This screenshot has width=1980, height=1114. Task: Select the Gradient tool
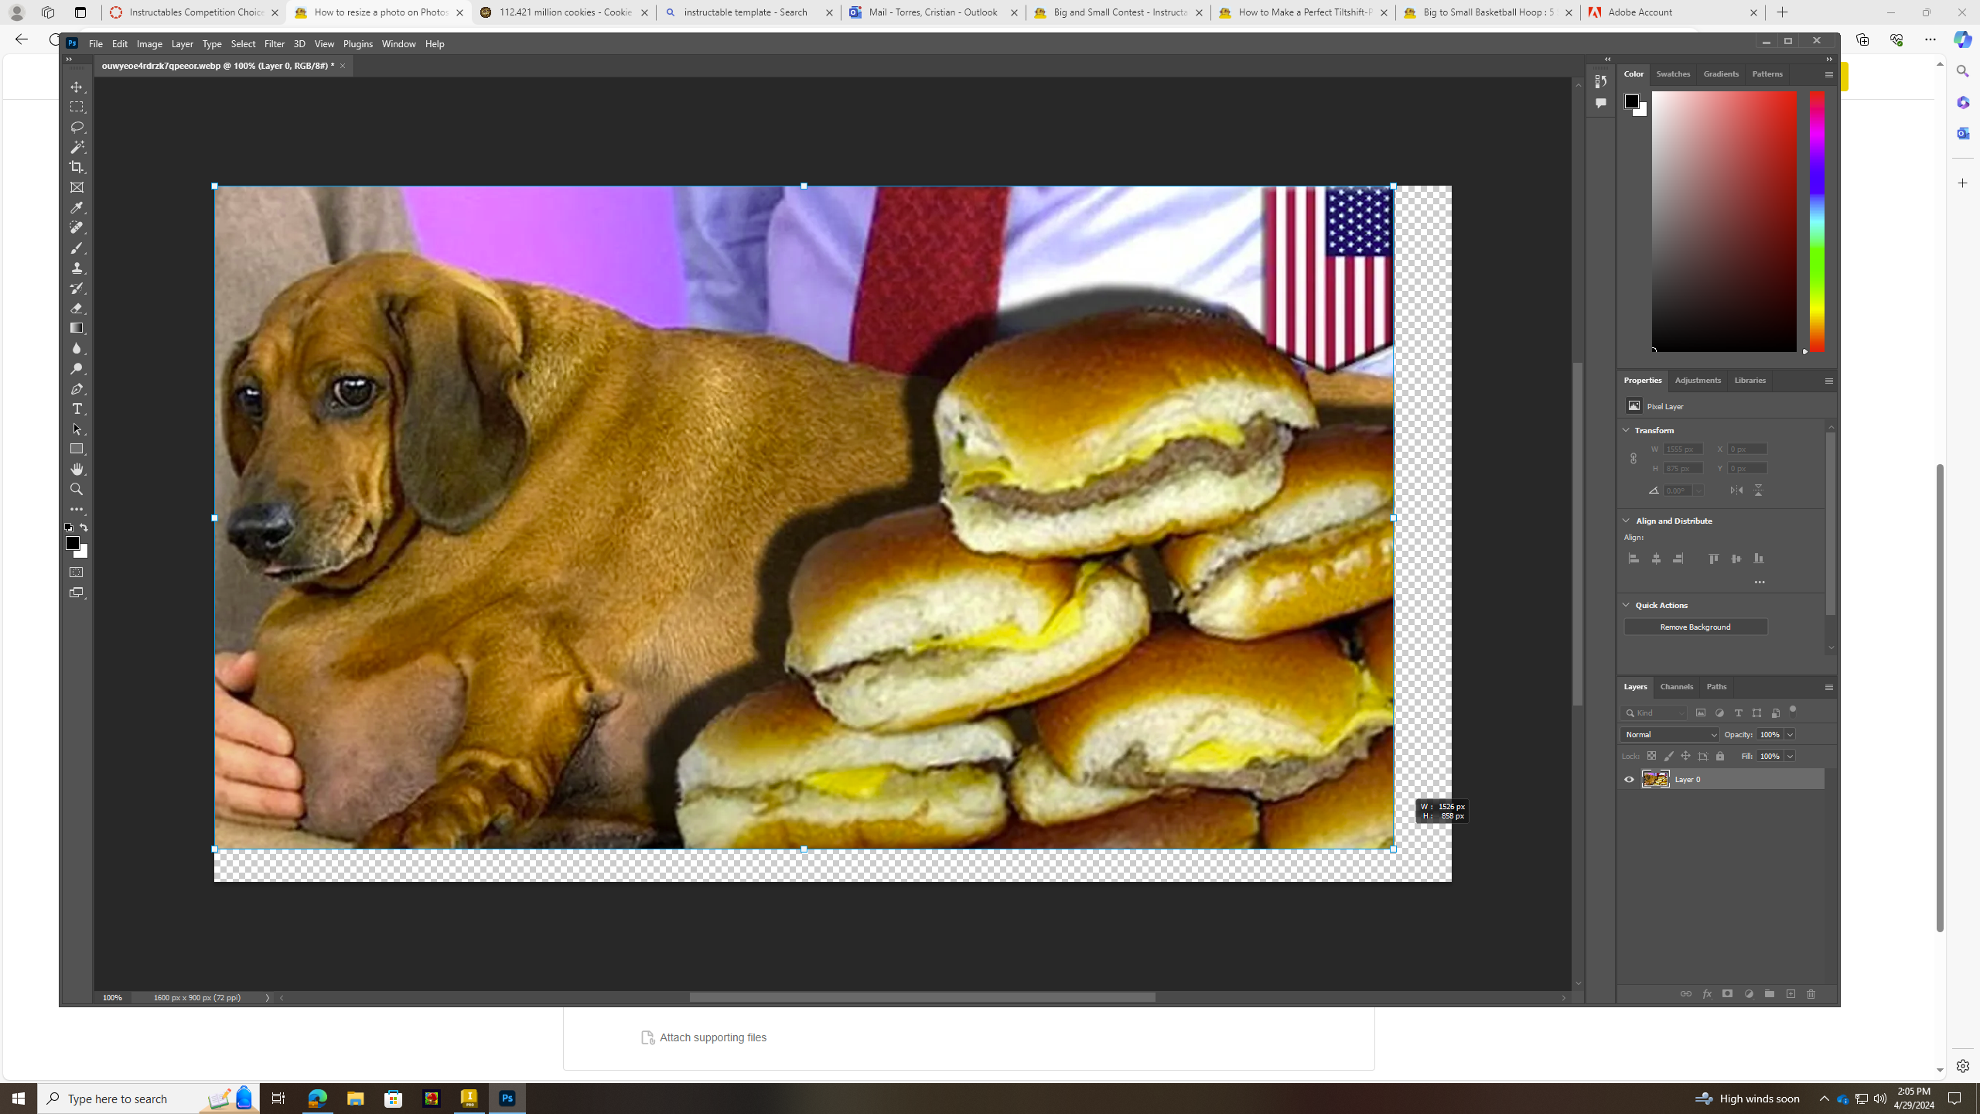pos(77,328)
